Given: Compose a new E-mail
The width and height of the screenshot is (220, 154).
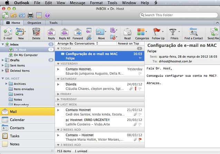Looking at the screenshot, I should click(8, 33).
